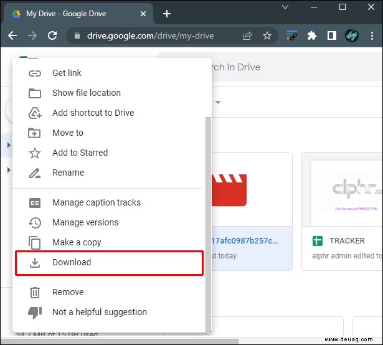
Task: Reload the Google Drive page
Action: pos(52,35)
